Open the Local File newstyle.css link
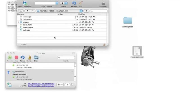This screenshot has height=101, width=180. pyautogui.click(x=41, y=86)
